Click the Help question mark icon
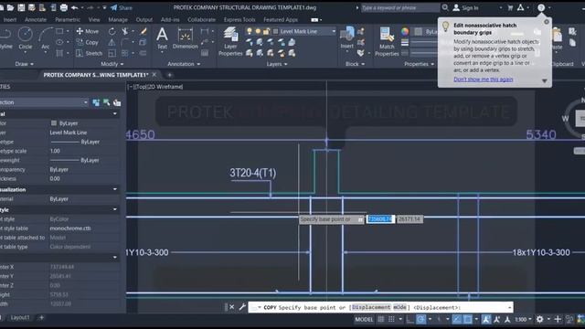585x329 pixels. (x=541, y=7)
